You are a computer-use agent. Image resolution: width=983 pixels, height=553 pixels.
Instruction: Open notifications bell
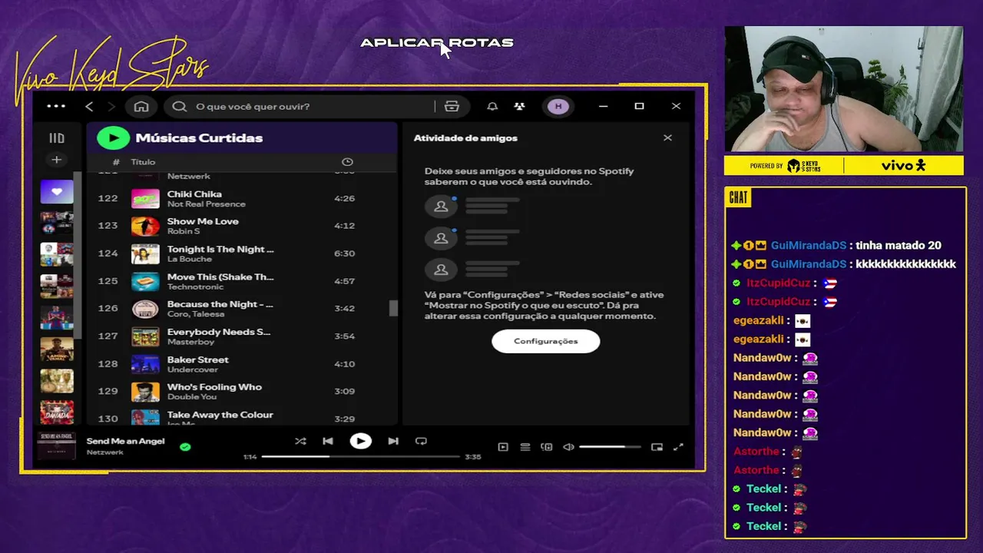492,106
